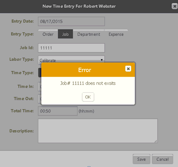This screenshot has width=178, height=167.
Task: Click the Job Id input field
Action: point(71,48)
